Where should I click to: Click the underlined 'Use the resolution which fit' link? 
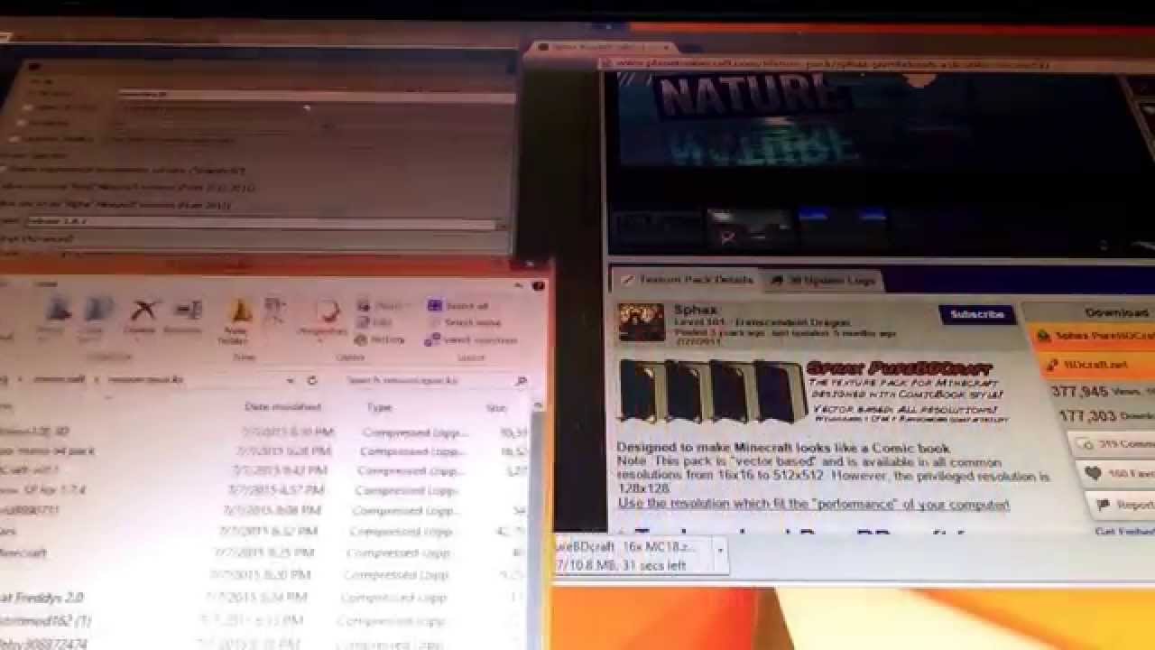pos(813,505)
